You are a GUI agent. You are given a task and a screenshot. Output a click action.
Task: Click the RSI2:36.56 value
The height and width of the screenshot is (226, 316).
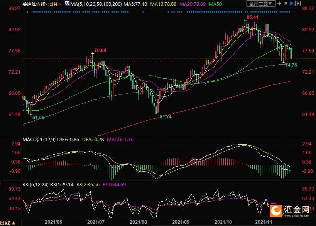click(88, 184)
